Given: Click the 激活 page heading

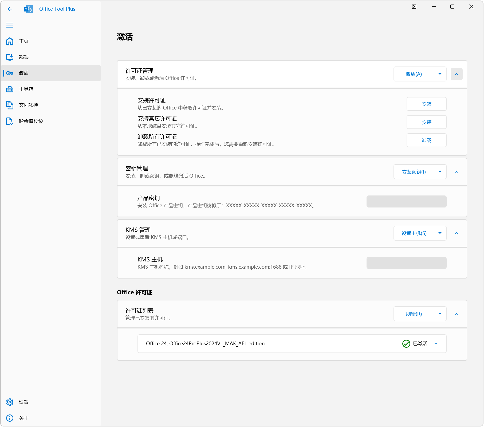Looking at the screenshot, I should point(125,37).
